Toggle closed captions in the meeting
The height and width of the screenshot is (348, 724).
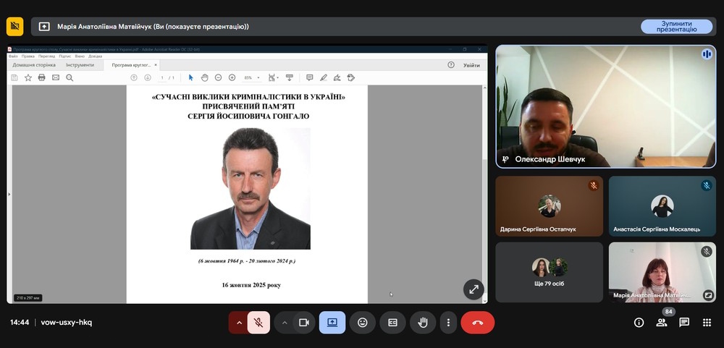[x=392, y=323]
